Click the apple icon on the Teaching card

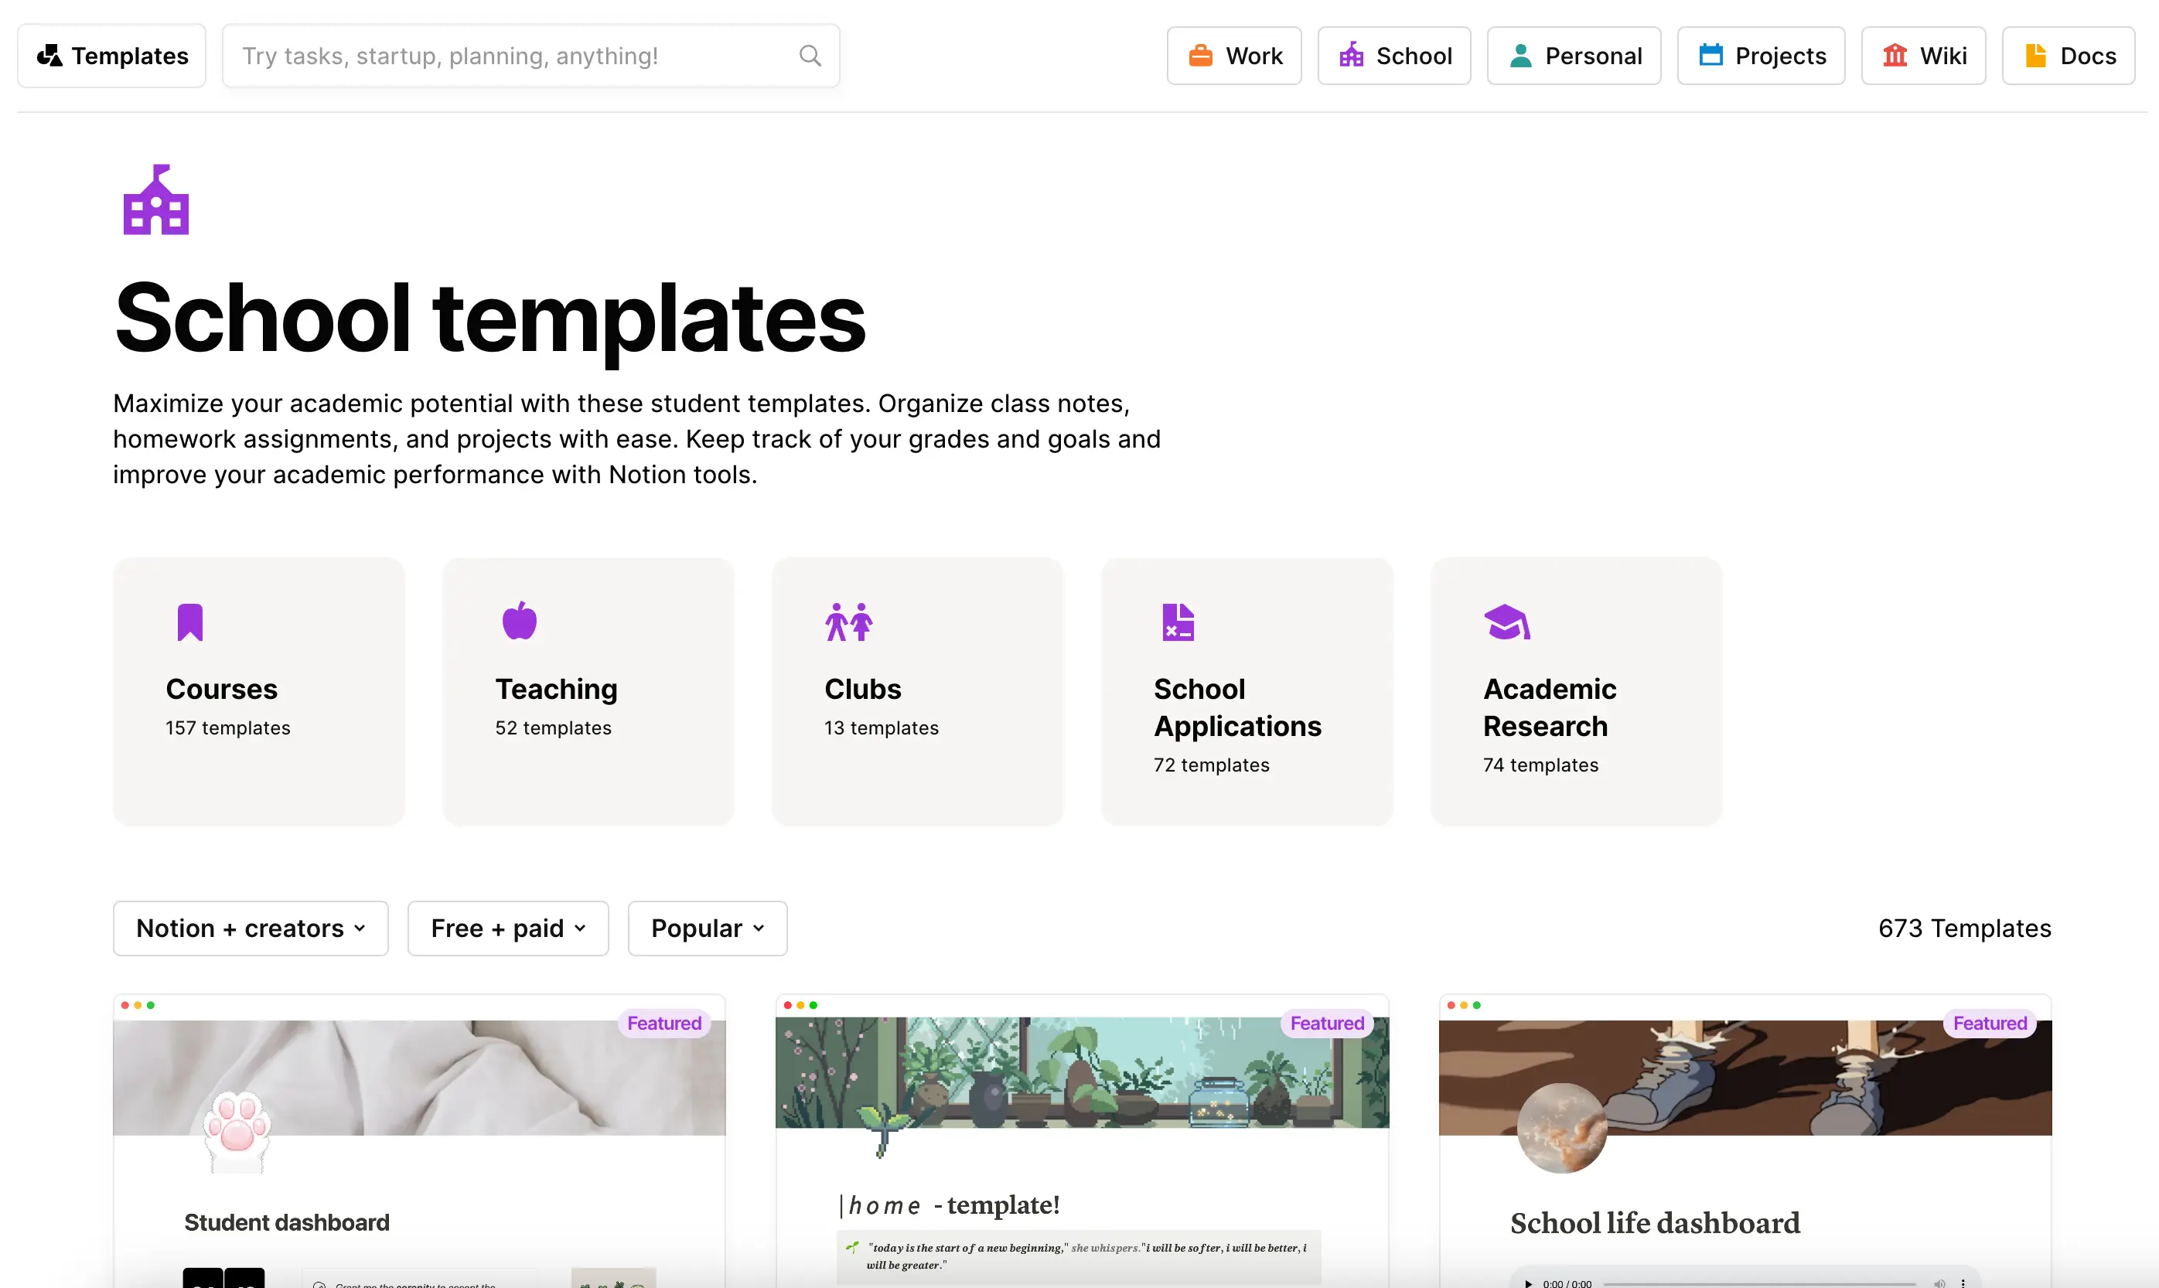[x=519, y=622]
